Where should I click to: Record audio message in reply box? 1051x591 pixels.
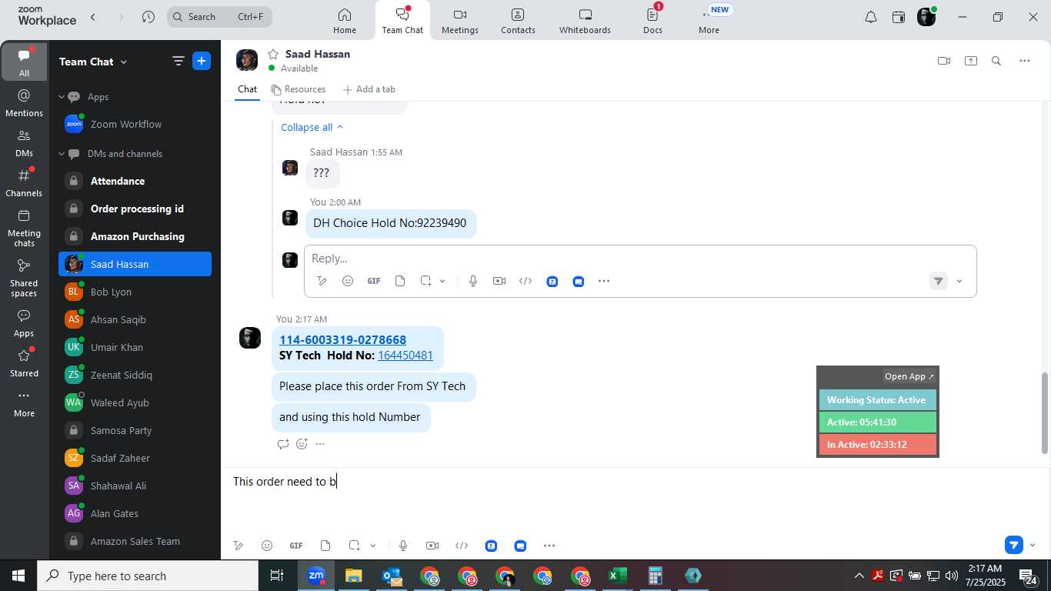(x=473, y=281)
